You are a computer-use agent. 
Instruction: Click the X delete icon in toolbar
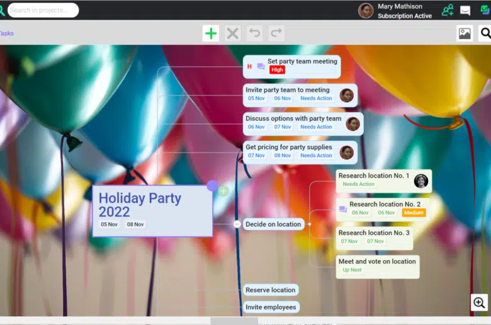233,33
